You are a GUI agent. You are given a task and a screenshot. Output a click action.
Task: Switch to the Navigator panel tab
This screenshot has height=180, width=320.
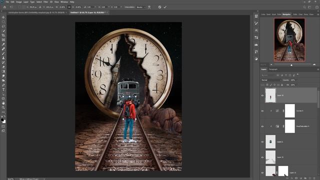286,14
